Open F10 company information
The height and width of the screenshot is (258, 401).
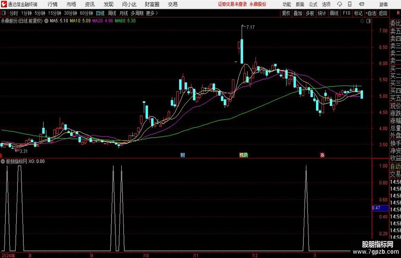346,13
